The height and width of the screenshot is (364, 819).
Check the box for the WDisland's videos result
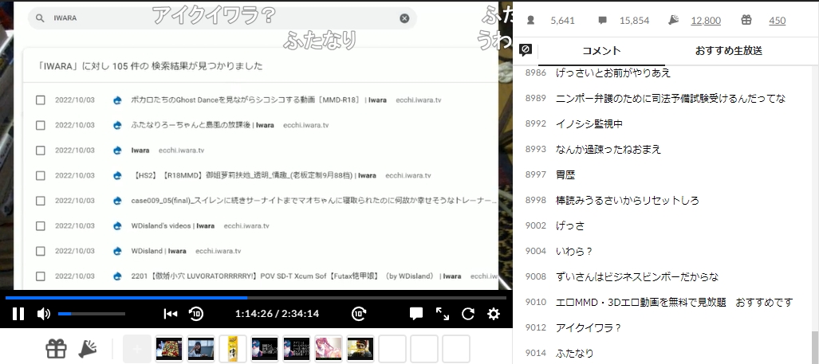[x=41, y=226]
